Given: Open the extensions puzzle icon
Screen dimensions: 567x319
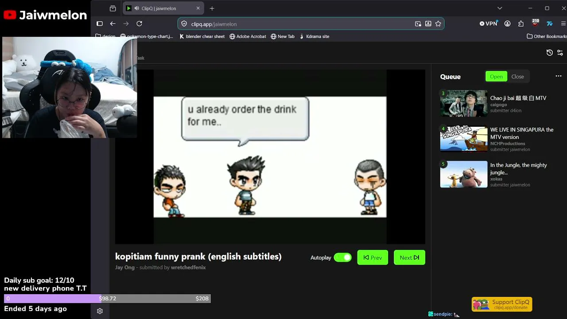Looking at the screenshot, I should 521,24.
